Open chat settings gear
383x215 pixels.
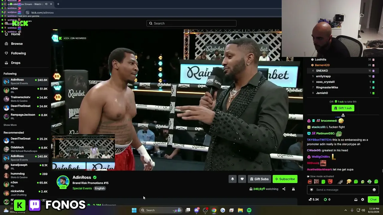[x=363, y=199]
